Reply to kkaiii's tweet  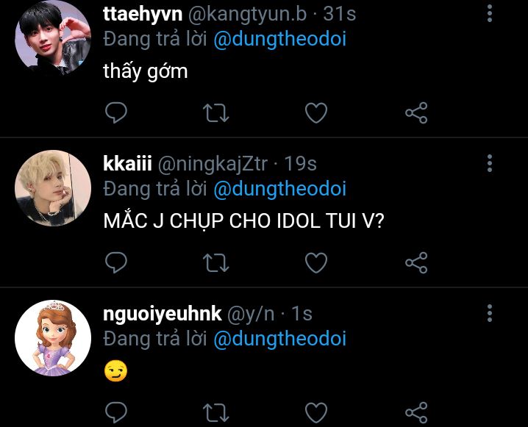point(116,262)
